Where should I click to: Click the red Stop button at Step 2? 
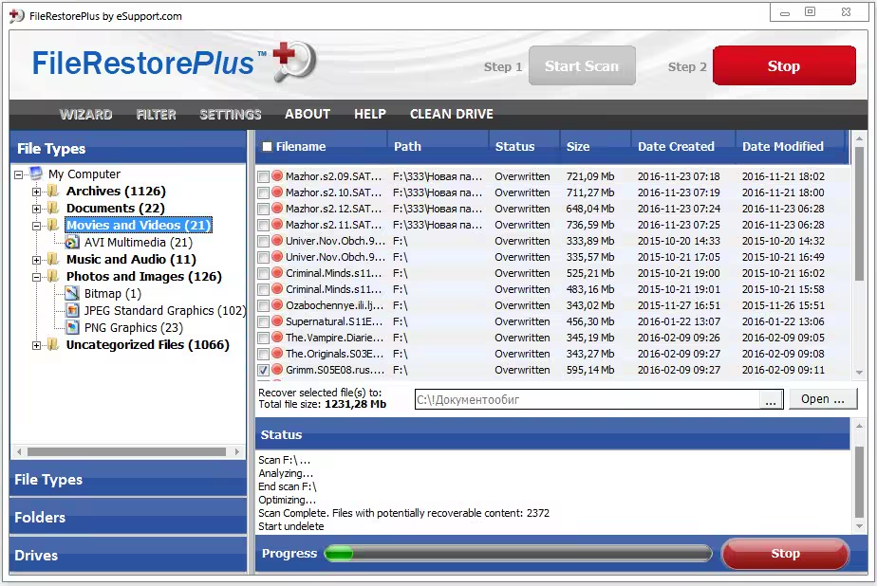pos(784,66)
